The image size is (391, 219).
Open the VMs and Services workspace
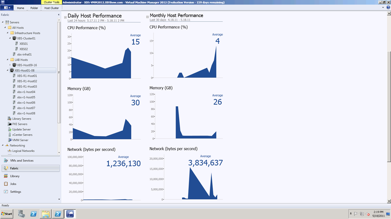pos(22,160)
